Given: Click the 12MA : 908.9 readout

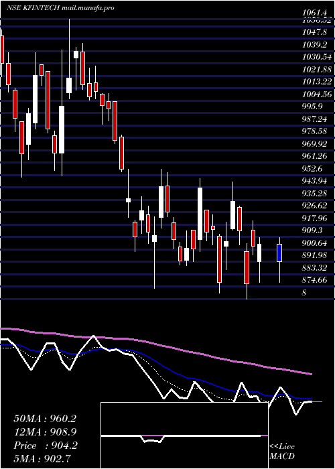Looking at the screenshot, I should [45, 432].
